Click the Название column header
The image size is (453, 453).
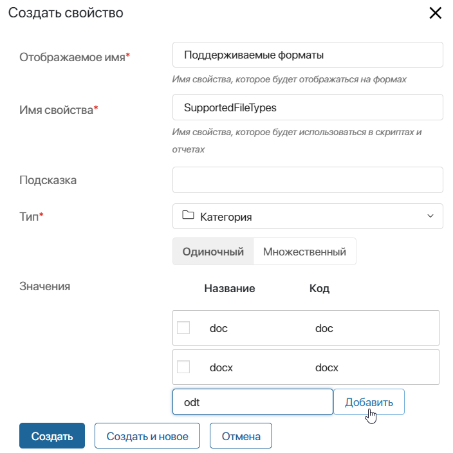pos(230,288)
